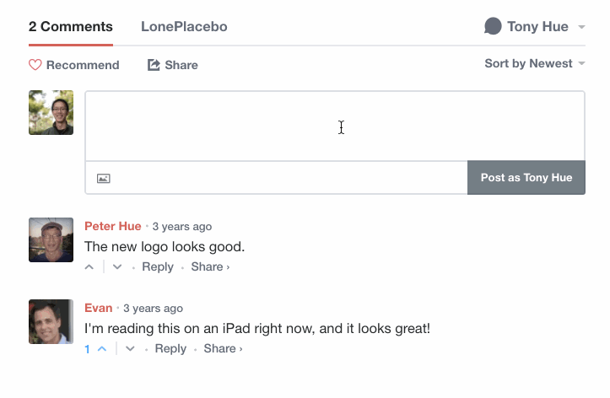The height and width of the screenshot is (398, 610).
Task: Click inside the comment text box
Action: pyautogui.click(x=335, y=126)
